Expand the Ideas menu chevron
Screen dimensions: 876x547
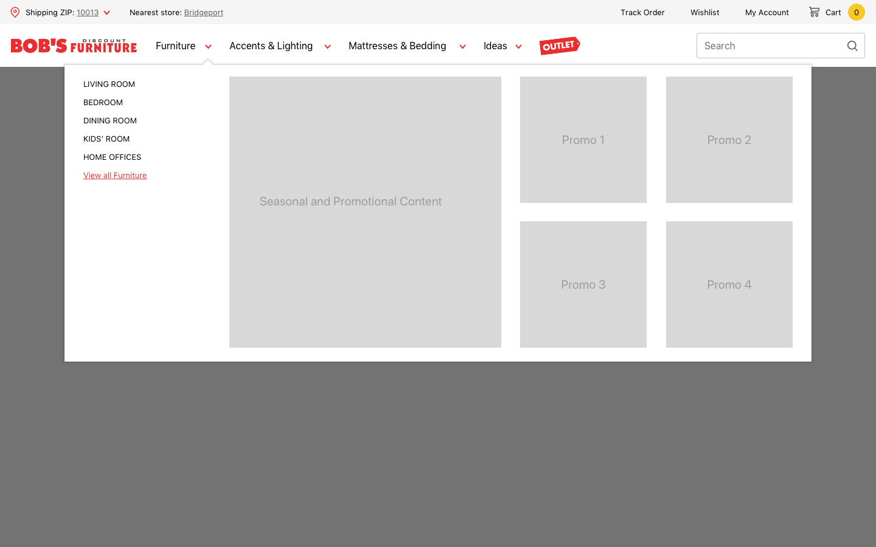(518, 47)
